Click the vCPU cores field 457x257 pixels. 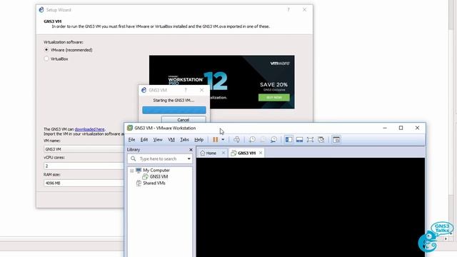[x=84, y=166]
